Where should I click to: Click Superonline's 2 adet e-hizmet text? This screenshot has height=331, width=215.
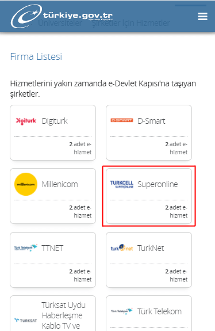pos(176,211)
